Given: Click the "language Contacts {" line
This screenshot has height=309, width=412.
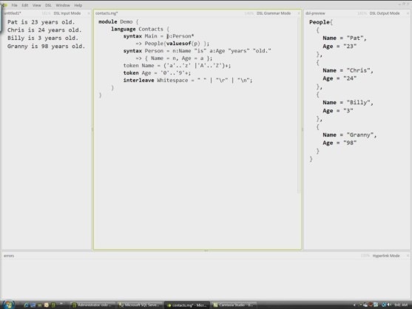Looking at the screenshot, I should 141,29.
